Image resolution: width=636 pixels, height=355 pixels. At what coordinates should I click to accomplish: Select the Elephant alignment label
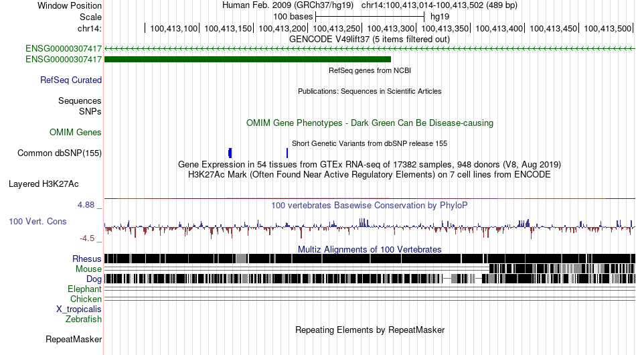coord(84,289)
